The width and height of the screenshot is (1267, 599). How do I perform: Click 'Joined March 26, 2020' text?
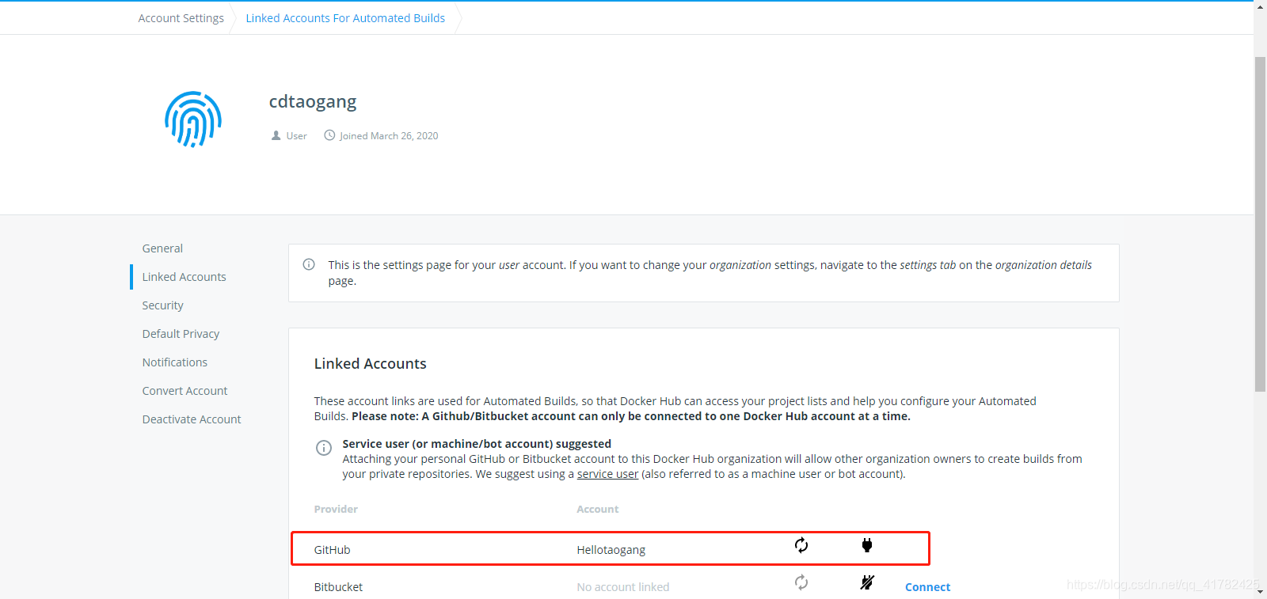tap(389, 136)
